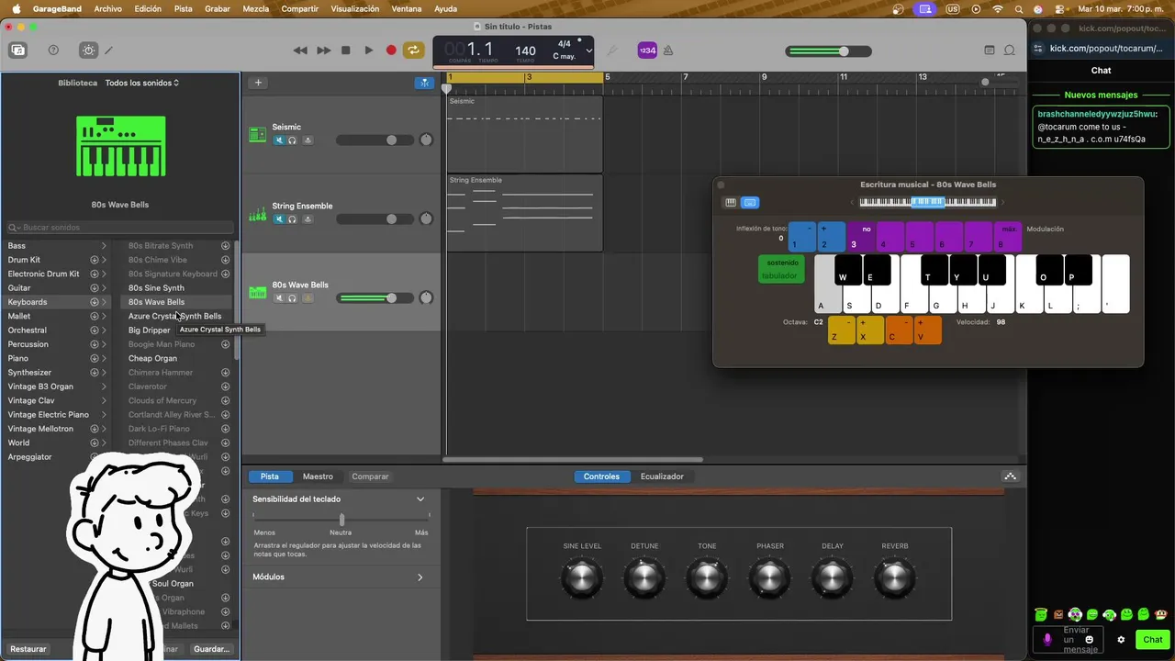Toggle the purple Count-in 1234 button
The width and height of the screenshot is (1175, 661).
click(647, 50)
